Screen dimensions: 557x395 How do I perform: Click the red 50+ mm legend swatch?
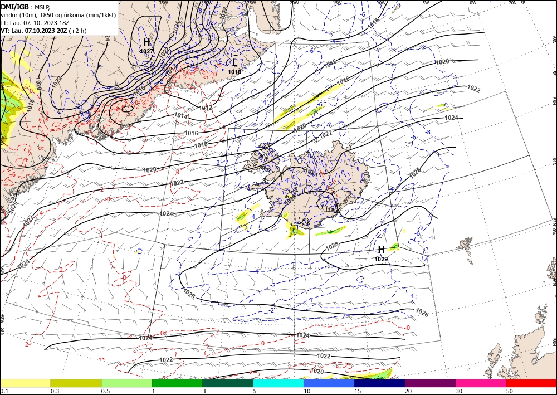pos(531,383)
